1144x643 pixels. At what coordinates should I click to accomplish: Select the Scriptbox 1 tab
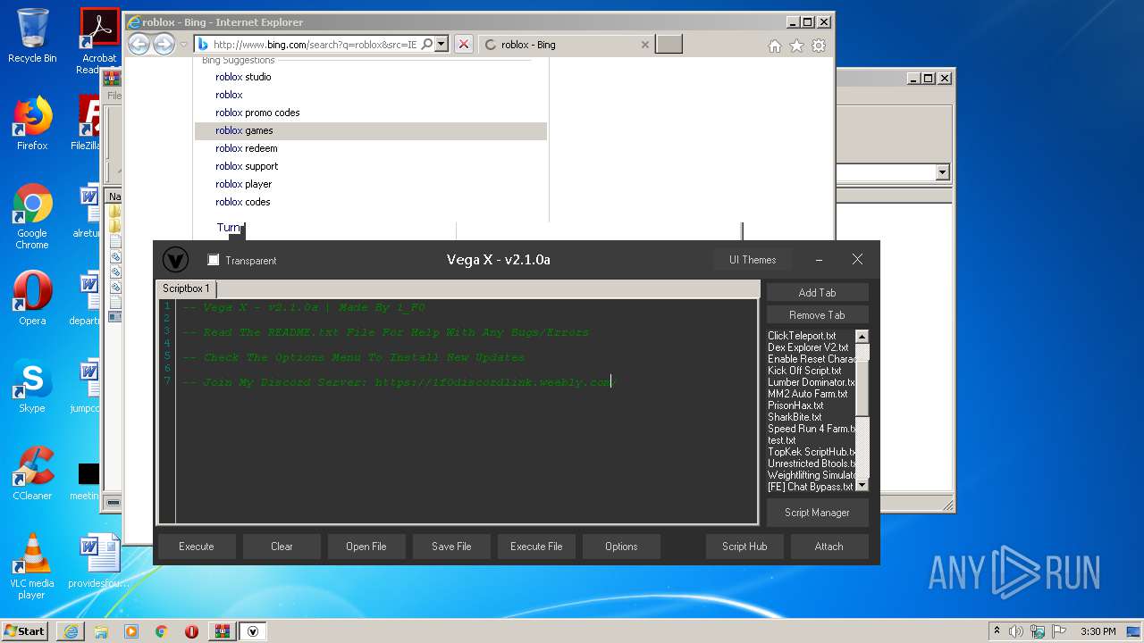click(x=186, y=288)
